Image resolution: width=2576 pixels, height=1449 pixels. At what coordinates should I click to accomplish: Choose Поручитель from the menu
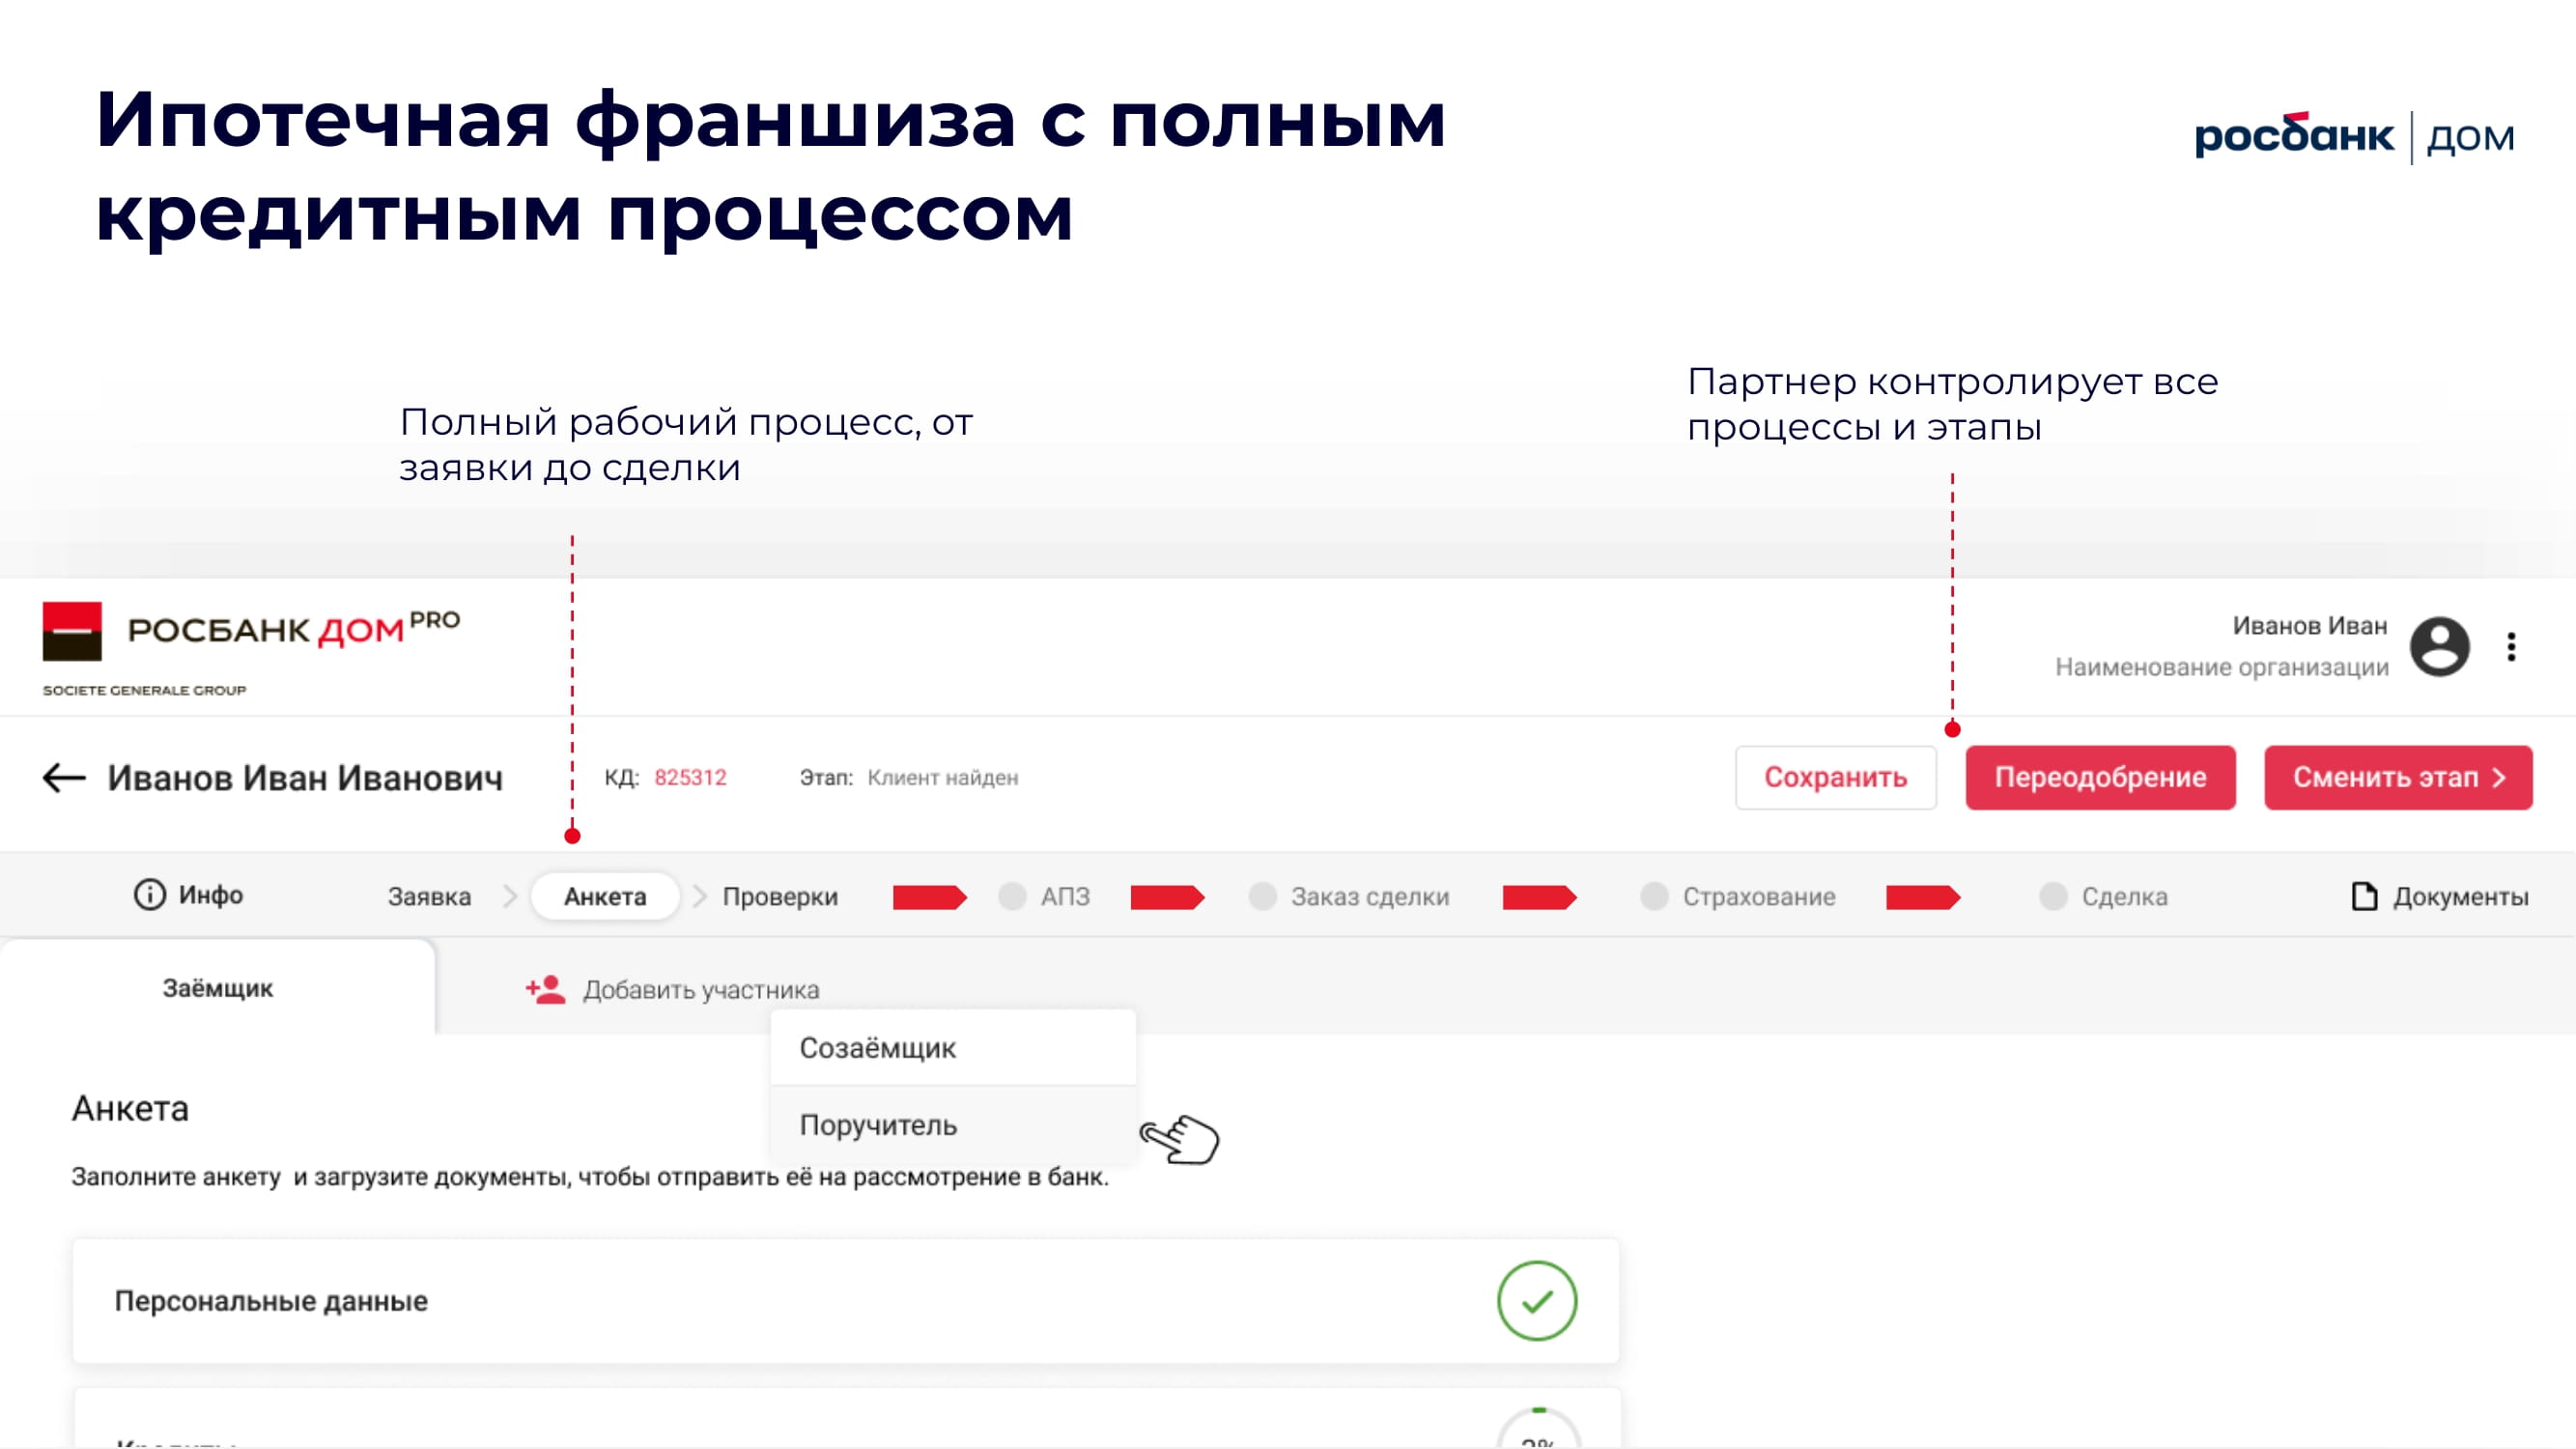click(953, 1125)
